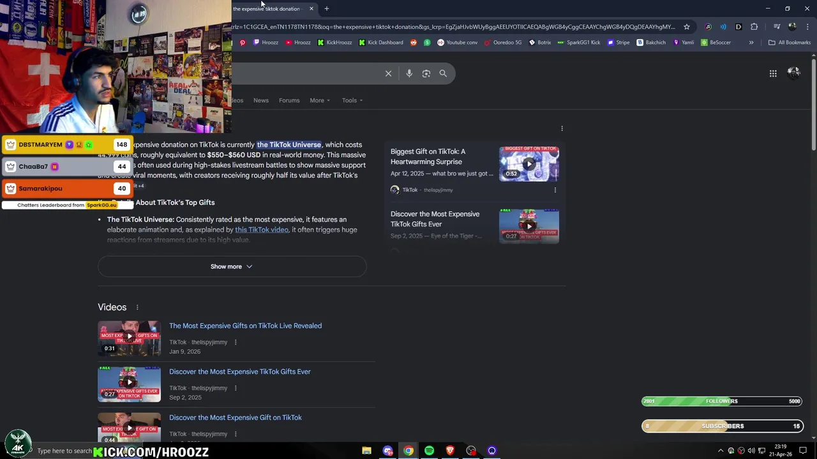Open the More search filters dropdown
Image resolution: width=817 pixels, height=459 pixels.
tap(320, 100)
